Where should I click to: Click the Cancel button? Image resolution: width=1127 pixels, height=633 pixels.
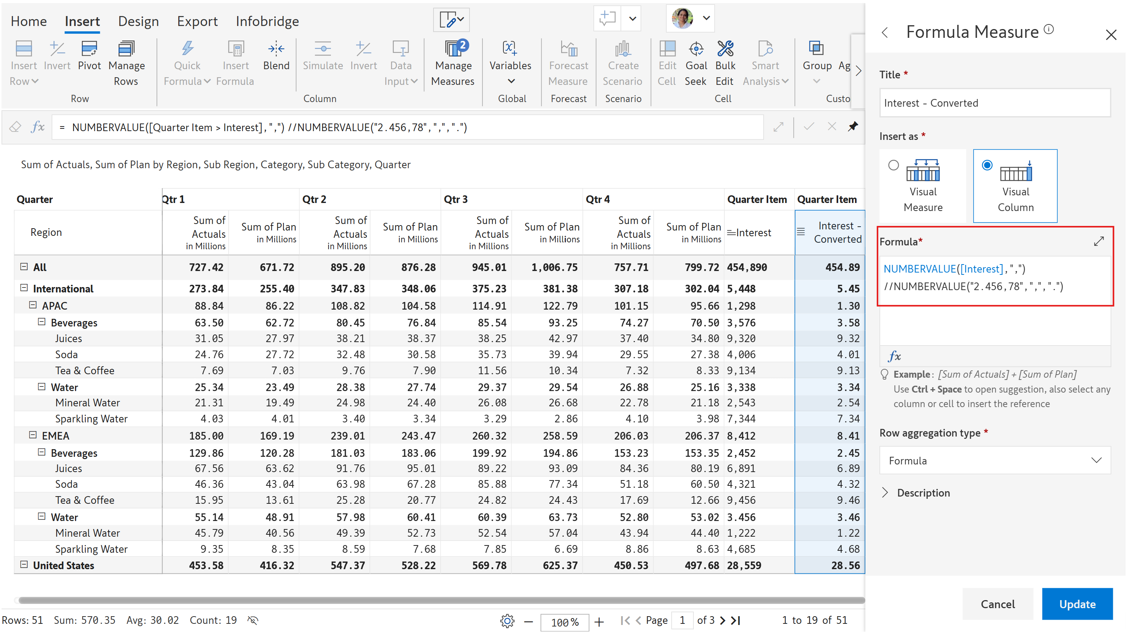coord(998,604)
